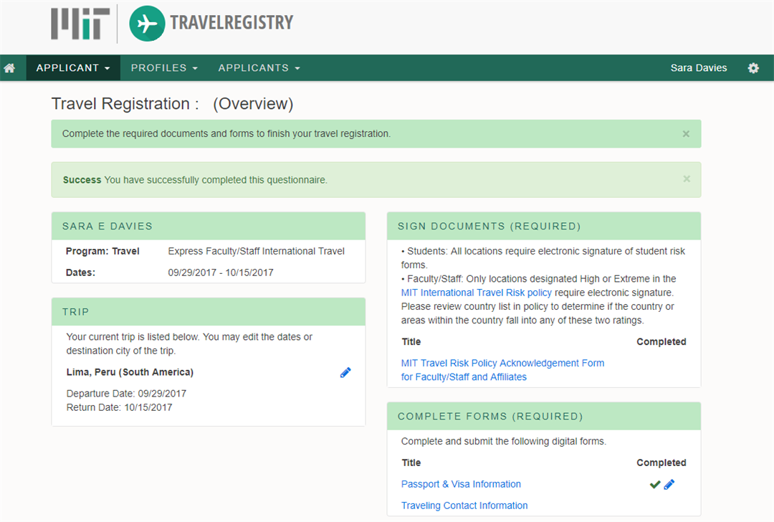Open the PROFILES dropdown menu
The width and height of the screenshot is (774, 522).
(164, 68)
